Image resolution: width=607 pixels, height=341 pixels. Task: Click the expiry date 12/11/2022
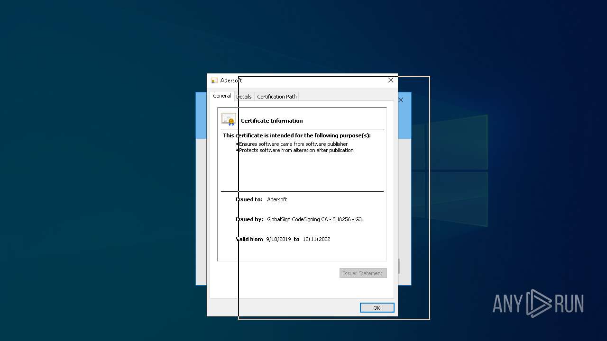pos(316,239)
